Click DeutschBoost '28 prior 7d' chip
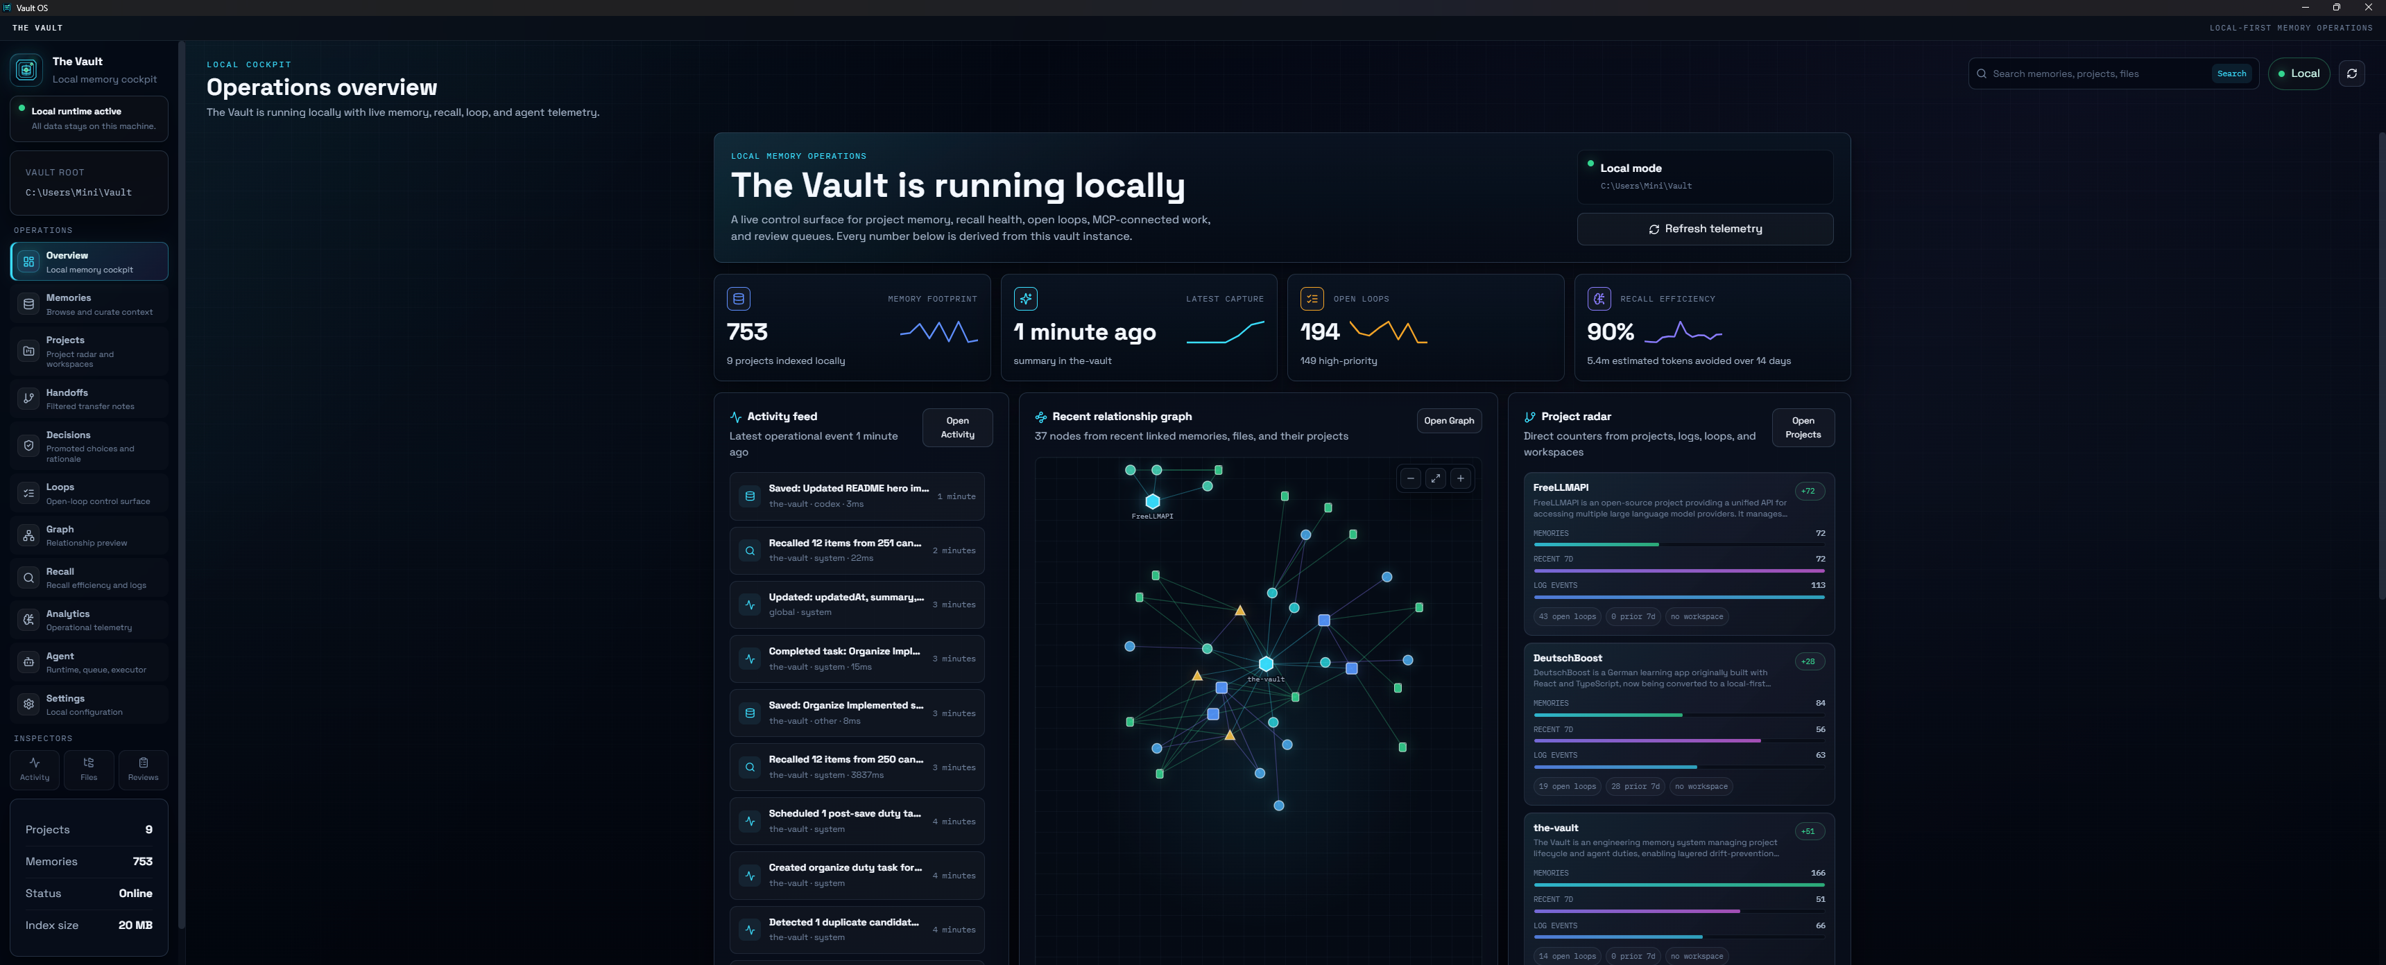This screenshot has height=965, width=2386. (x=1635, y=788)
